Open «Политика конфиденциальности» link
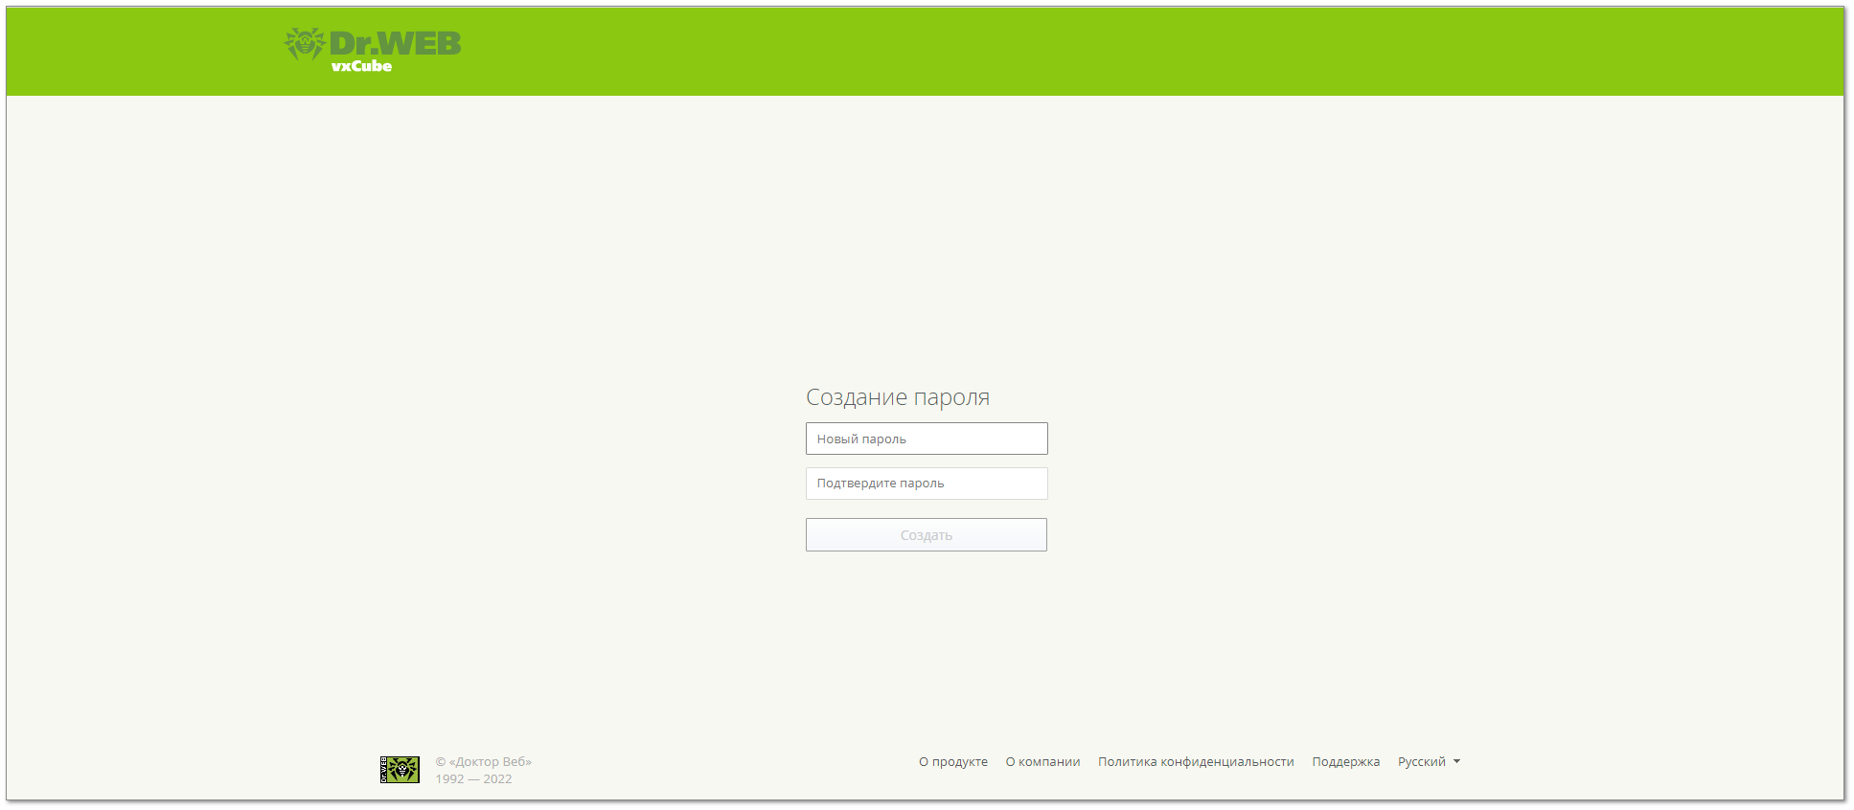Image resolution: width=1854 pixels, height=810 pixels. point(1196,762)
